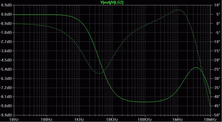The height and width of the screenshot is (122, 222).
Task: Click the -8.1dB magnitude axis label
Action: click(x=6, y=97)
